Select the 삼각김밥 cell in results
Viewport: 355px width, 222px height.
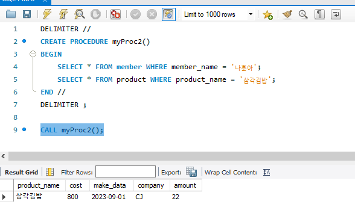[39, 197]
